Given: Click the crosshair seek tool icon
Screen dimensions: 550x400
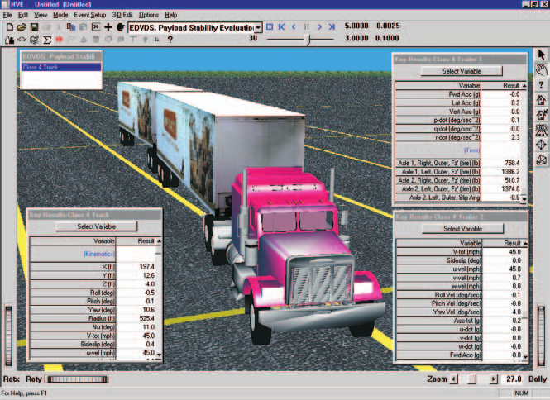Looking at the screenshot, I should pyautogui.click(x=541, y=145).
